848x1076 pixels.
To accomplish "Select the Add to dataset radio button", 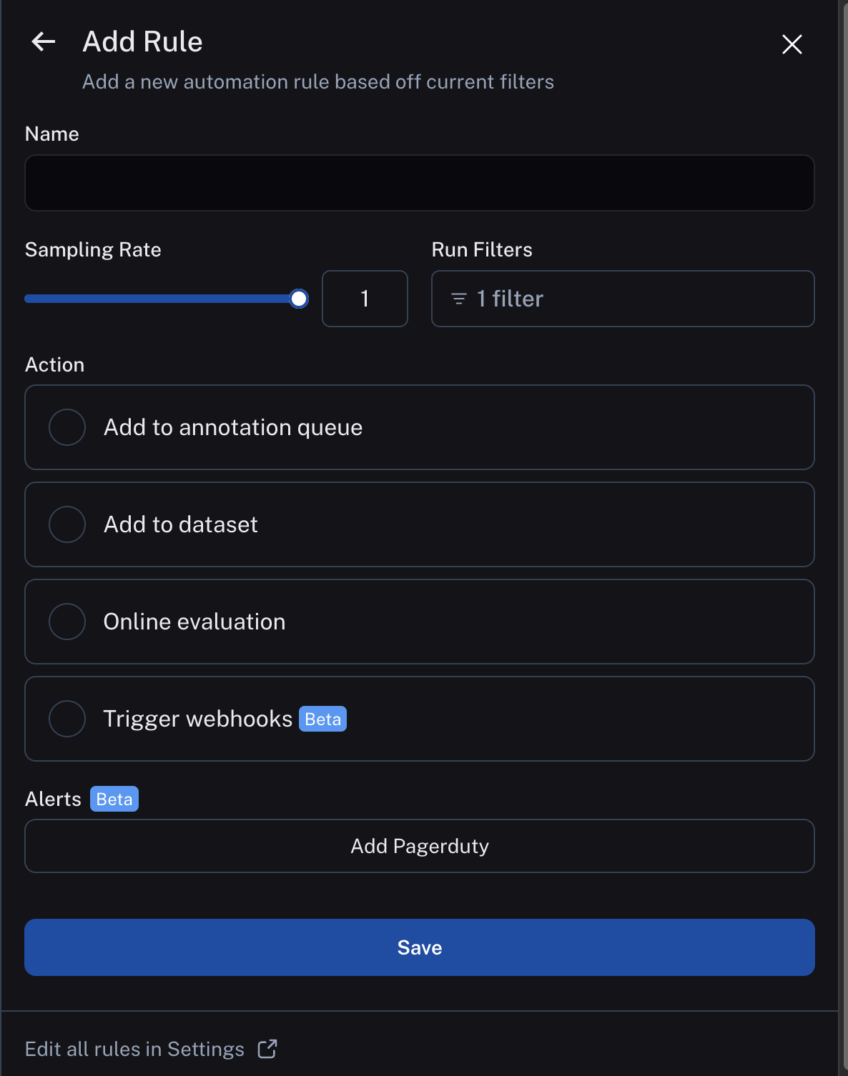I will (x=67, y=524).
